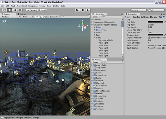Open Render Settings gear menu
Viewport: 166px width, 119px height.
164,17
